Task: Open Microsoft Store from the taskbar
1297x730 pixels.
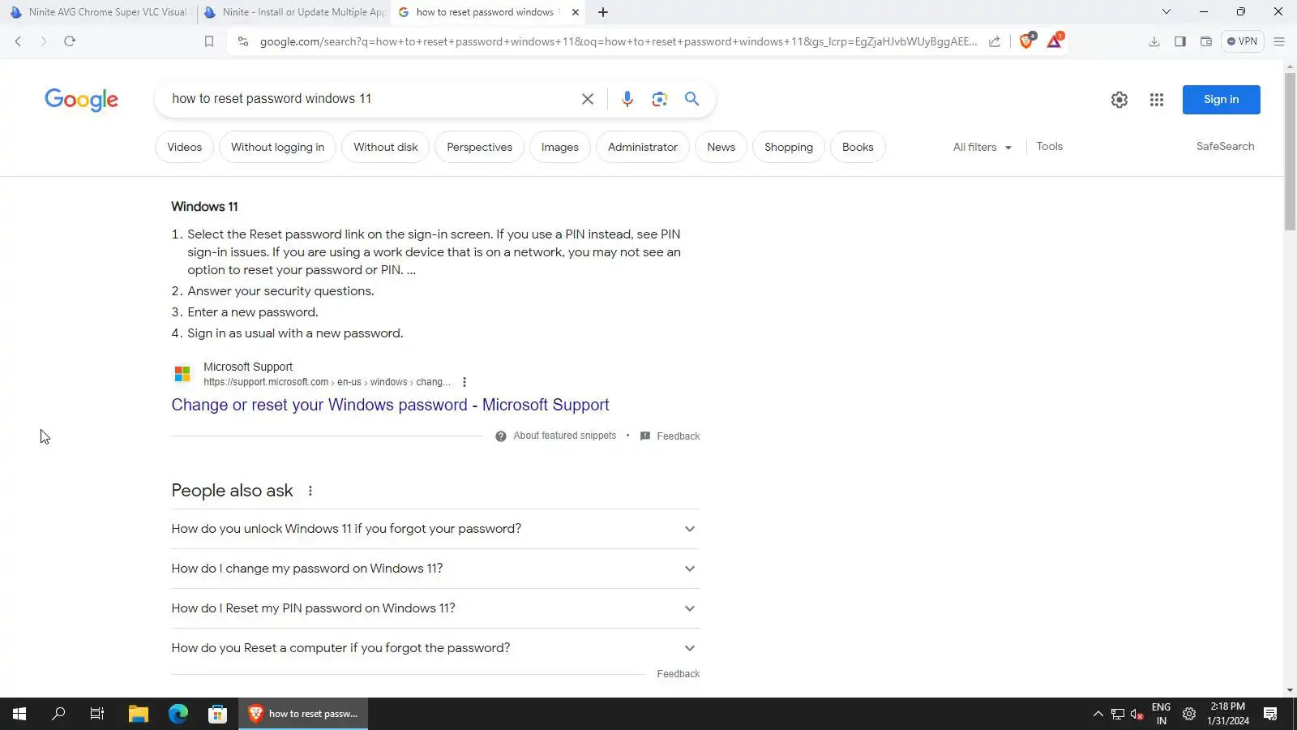Action: tap(217, 714)
